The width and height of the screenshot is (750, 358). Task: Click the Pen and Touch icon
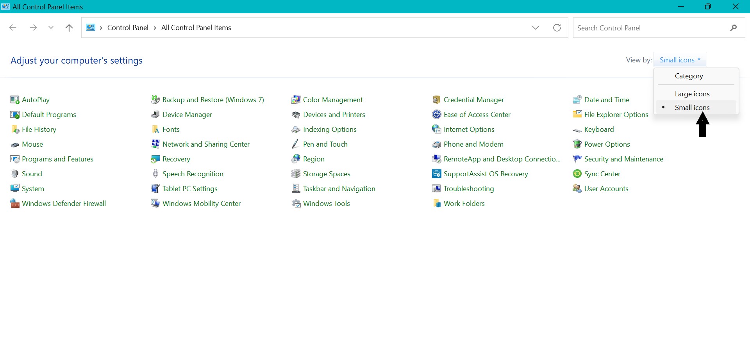[x=296, y=144]
